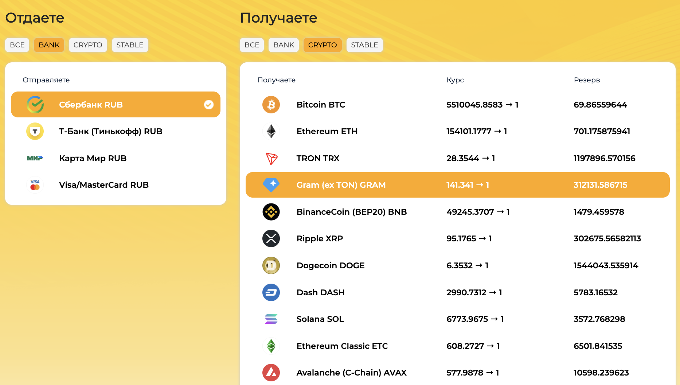
Task: Click the Ethereum Classic green icon
Action: (271, 346)
